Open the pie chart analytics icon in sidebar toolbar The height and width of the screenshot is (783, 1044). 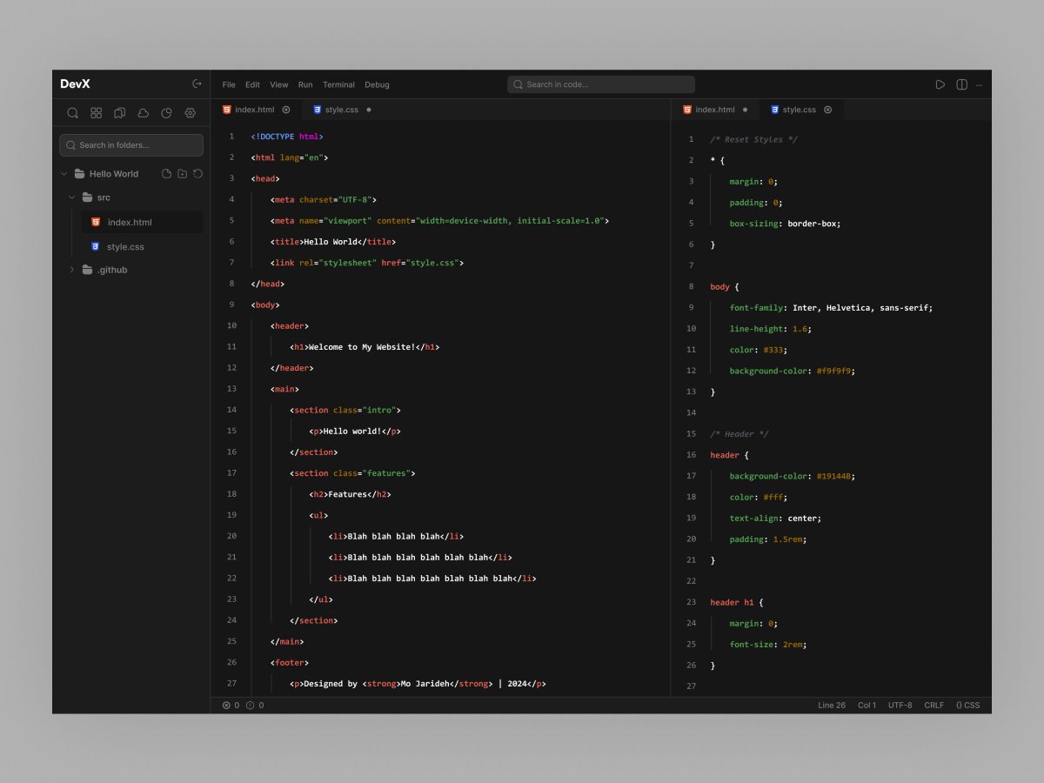click(167, 113)
